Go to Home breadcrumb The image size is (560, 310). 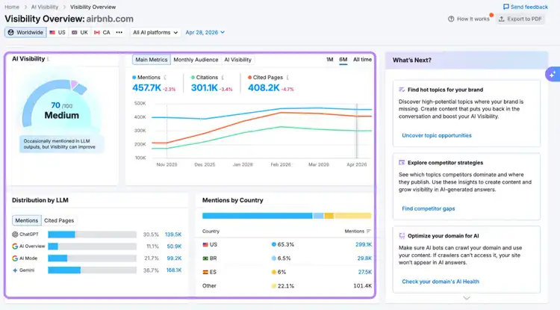coord(12,7)
